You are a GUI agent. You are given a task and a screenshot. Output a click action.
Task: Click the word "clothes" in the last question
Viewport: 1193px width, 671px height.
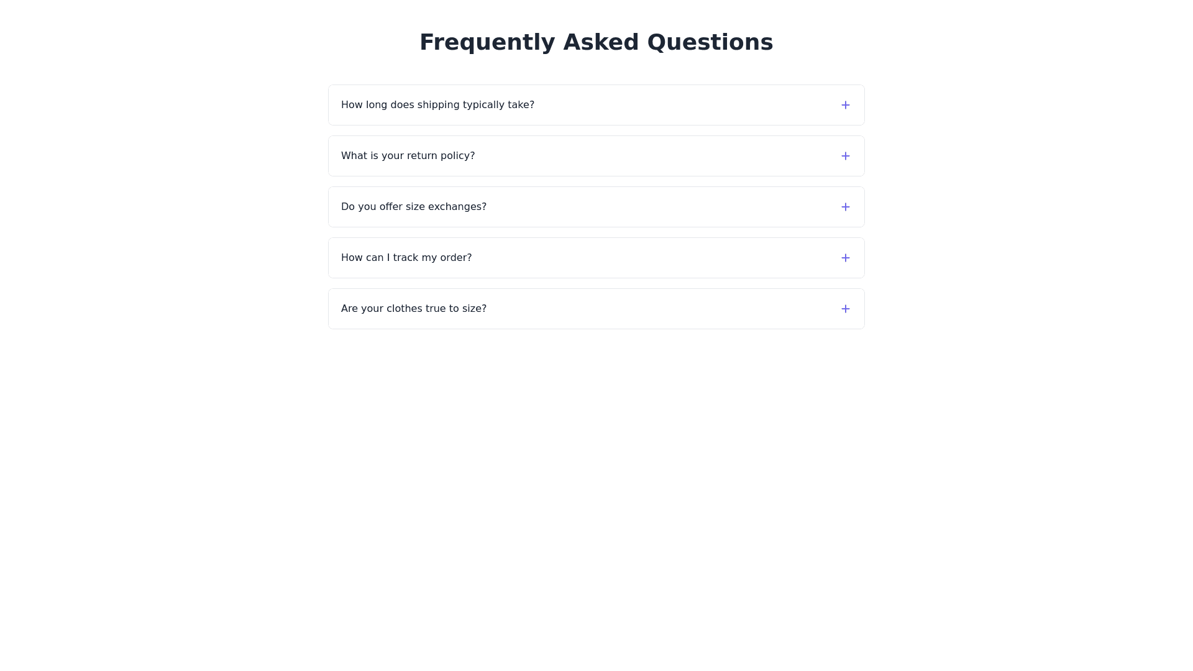tap(405, 309)
